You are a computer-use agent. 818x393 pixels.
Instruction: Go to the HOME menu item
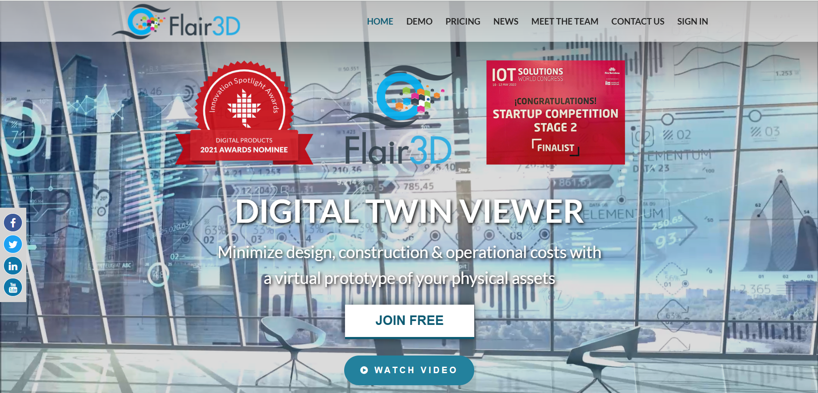pyautogui.click(x=380, y=21)
